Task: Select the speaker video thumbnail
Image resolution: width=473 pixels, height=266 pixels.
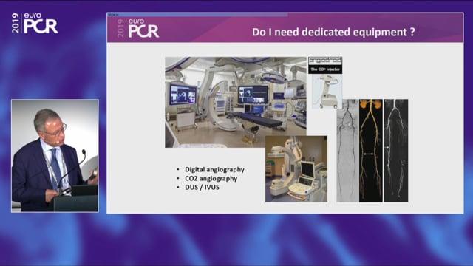Action: pyautogui.click(x=55, y=156)
